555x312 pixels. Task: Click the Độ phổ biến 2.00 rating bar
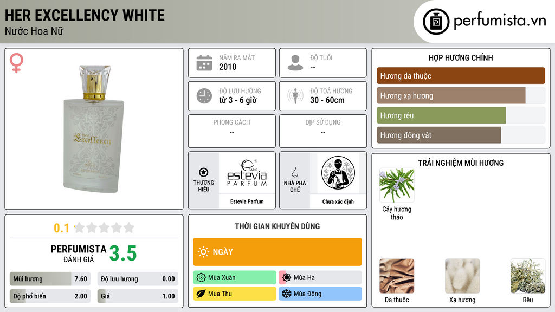click(50, 296)
